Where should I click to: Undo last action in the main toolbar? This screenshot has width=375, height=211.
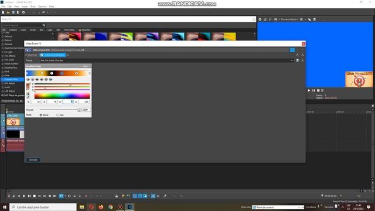(x=43, y=12)
